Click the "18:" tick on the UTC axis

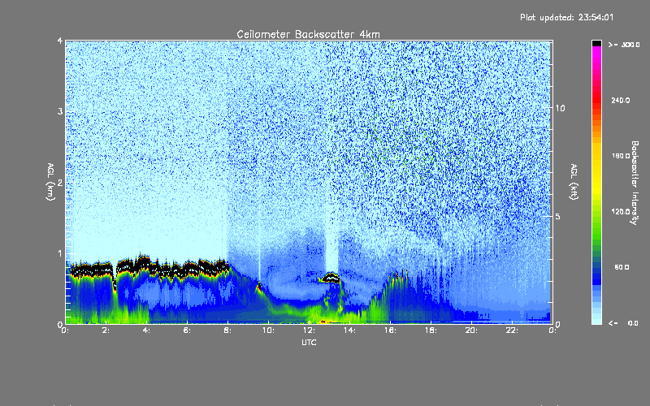(x=431, y=330)
